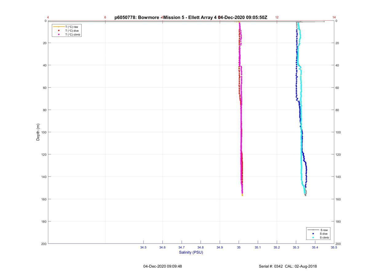This screenshot has height=274, width=369.
Task: Click right depth axis tick 40
Action: click(x=337, y=65)
